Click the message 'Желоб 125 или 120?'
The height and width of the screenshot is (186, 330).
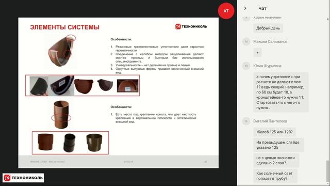(x=274, y=132)
